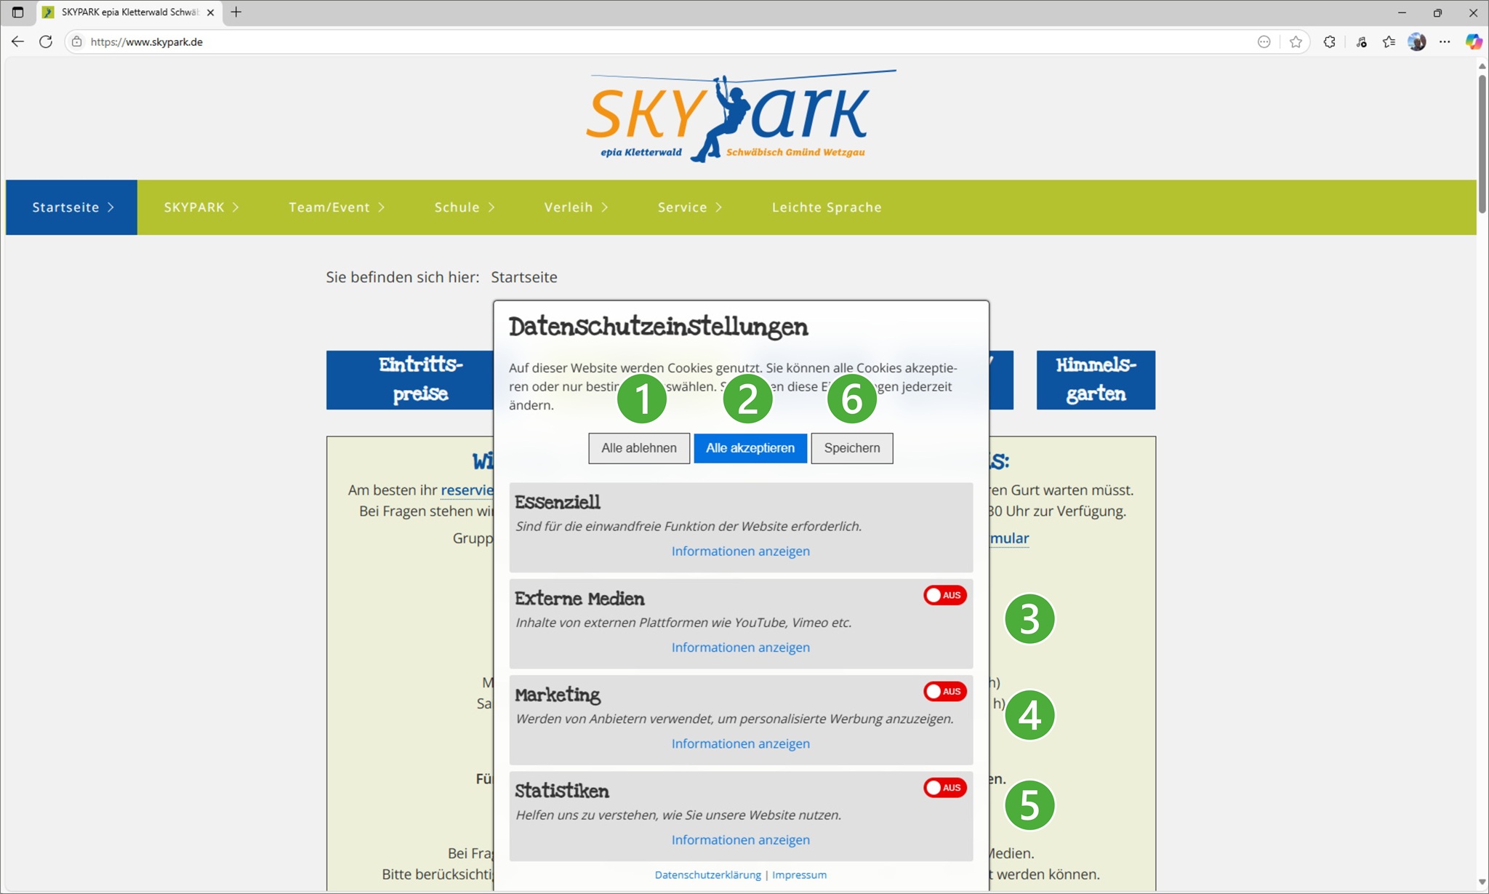The width and height of the screenshot is (1489, 894).
Task: Enable the Externe Medien cookie toggle
Action: click(944, 595)
